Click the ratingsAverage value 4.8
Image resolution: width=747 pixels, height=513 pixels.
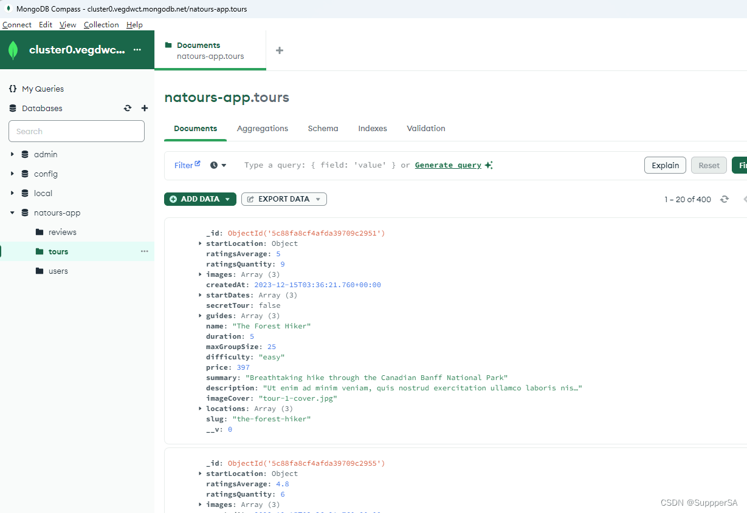[x=283, y=484]
